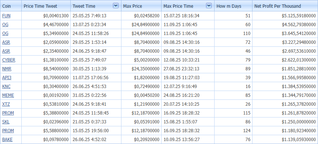Select tweet time 31.05.25 0:22:56
This screenshot has width=318, height=144.
point(96,95)
